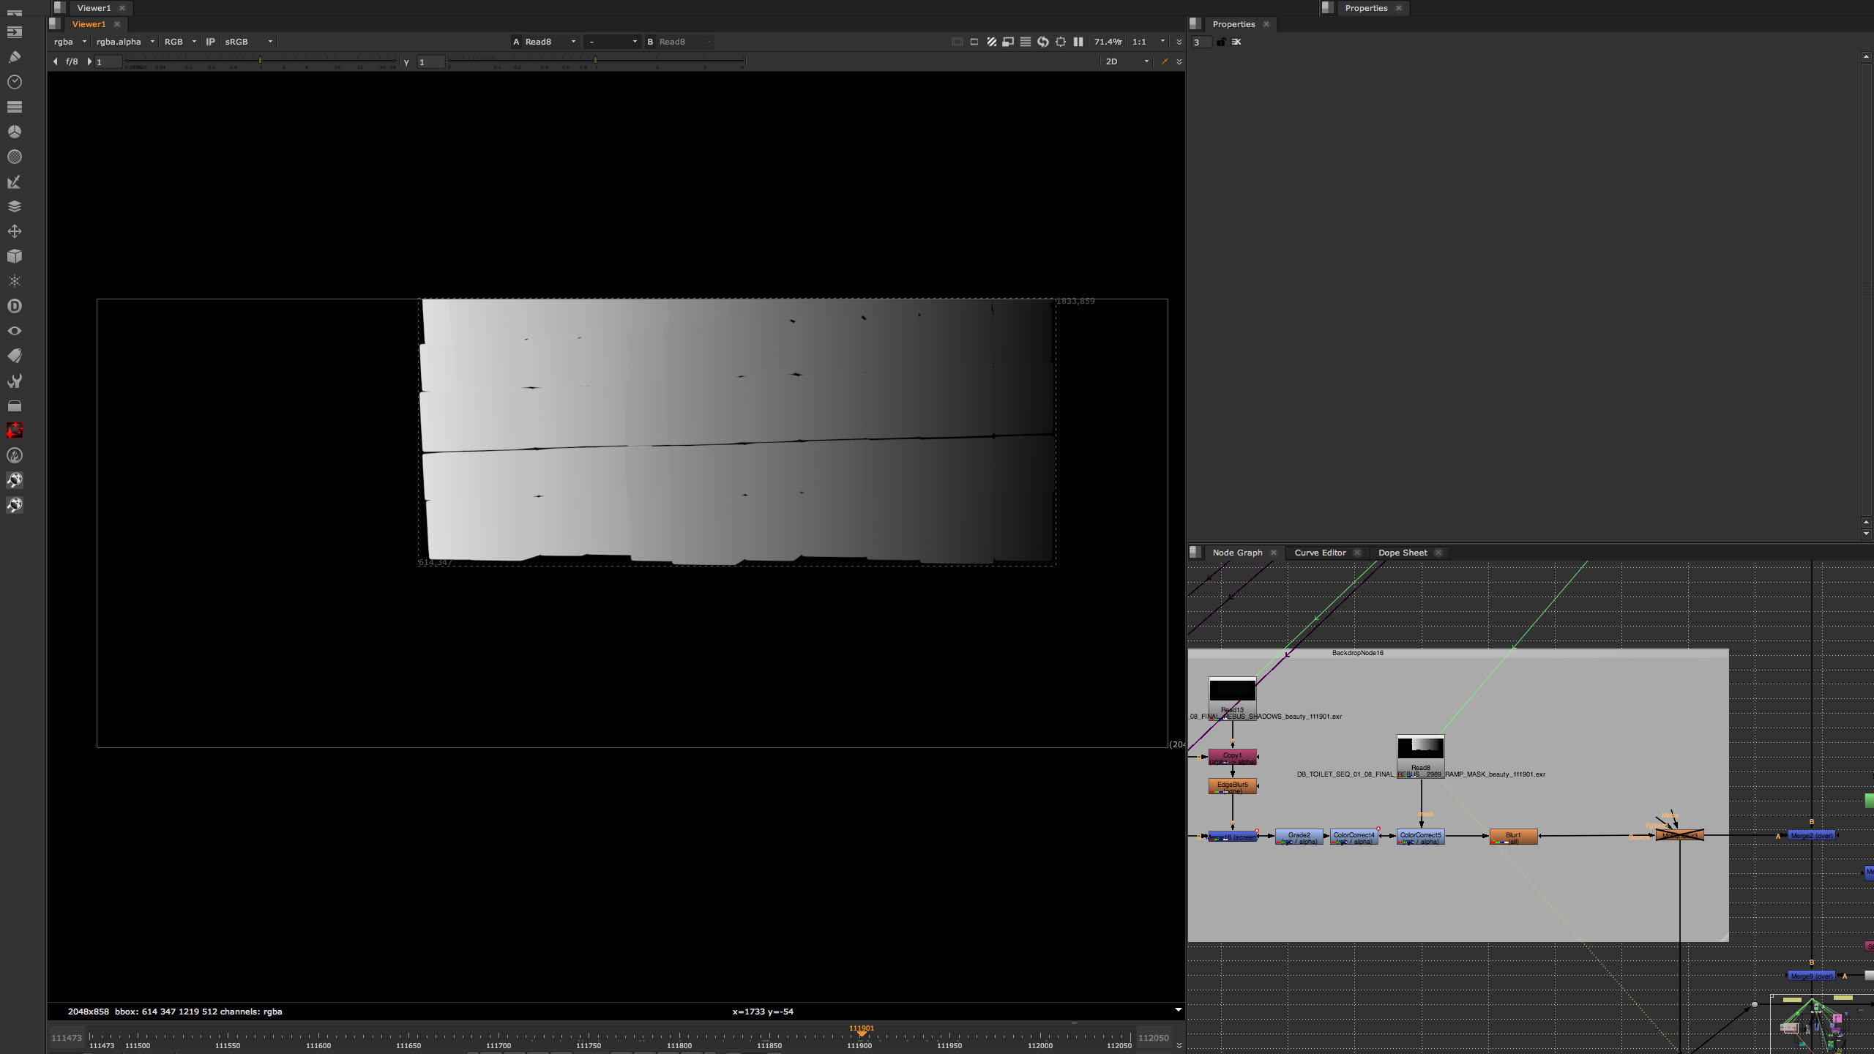Open the Transform nodes menu (move arrows icon)
1874x1054 pixels.
[x=14, y=231]
